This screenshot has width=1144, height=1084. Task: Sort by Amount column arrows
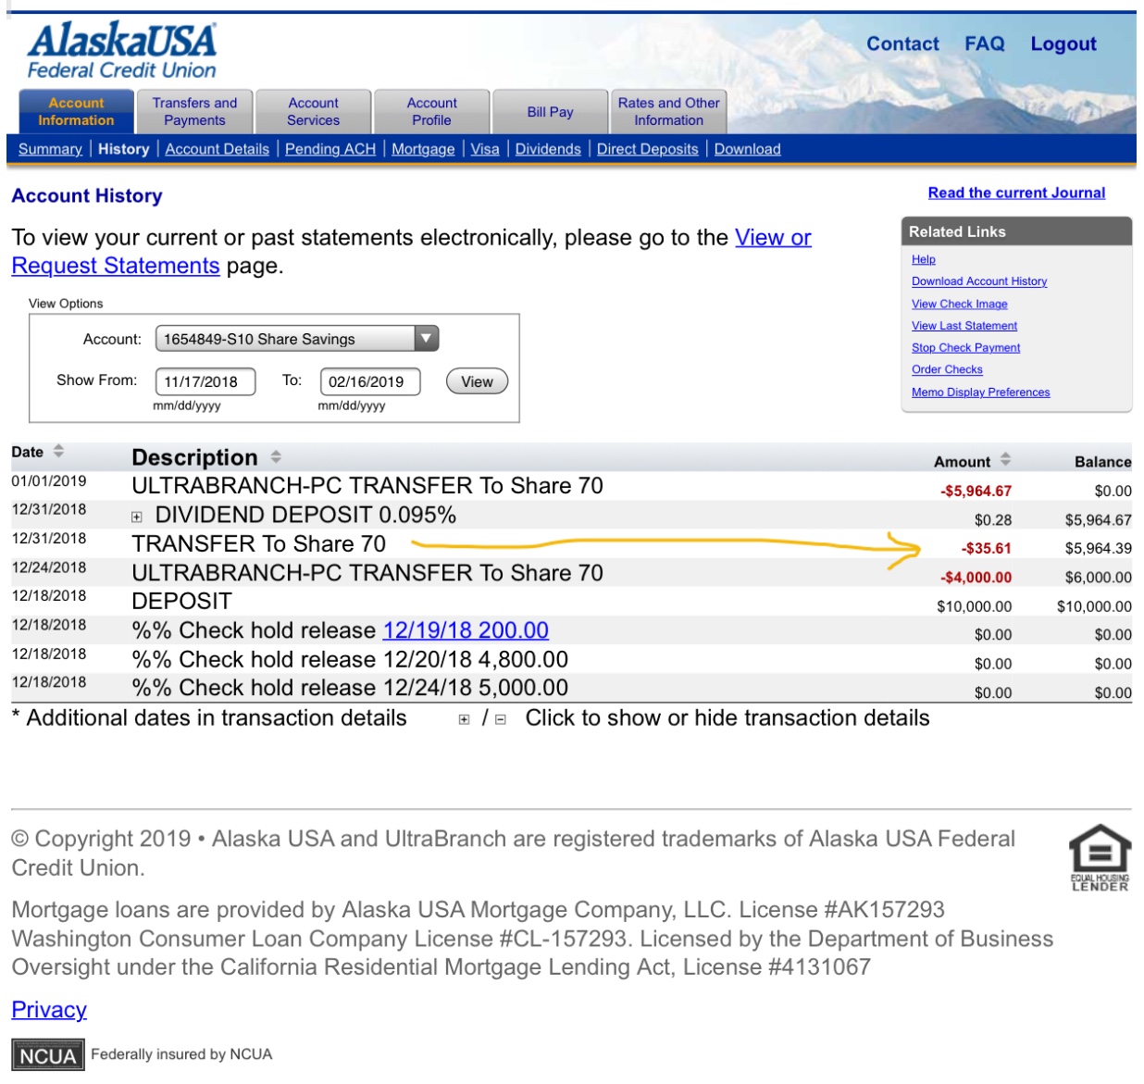(x=1005, y=459)
